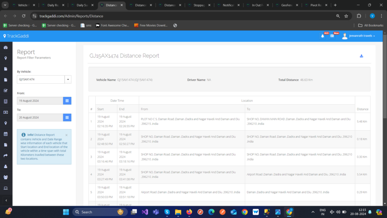The image size is (387, 218).
Task: Open All Bookmarks folder
Action: click(x=371, y=25)
